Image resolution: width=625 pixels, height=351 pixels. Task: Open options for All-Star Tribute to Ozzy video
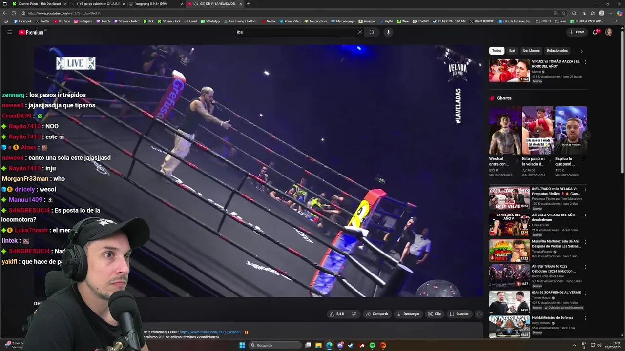click(585, 267)
